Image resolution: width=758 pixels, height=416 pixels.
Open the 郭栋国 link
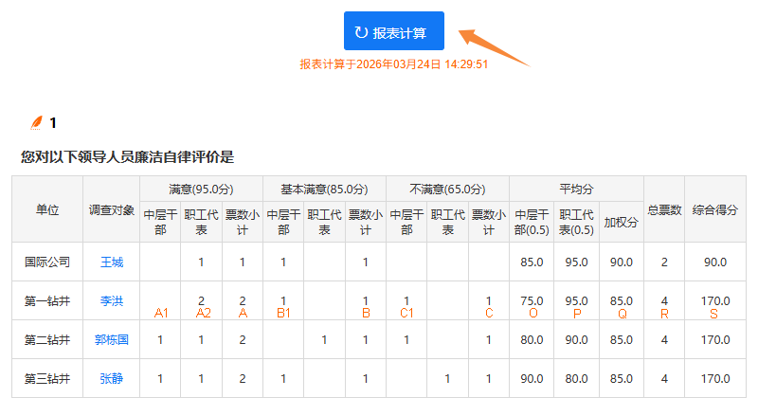112,339
